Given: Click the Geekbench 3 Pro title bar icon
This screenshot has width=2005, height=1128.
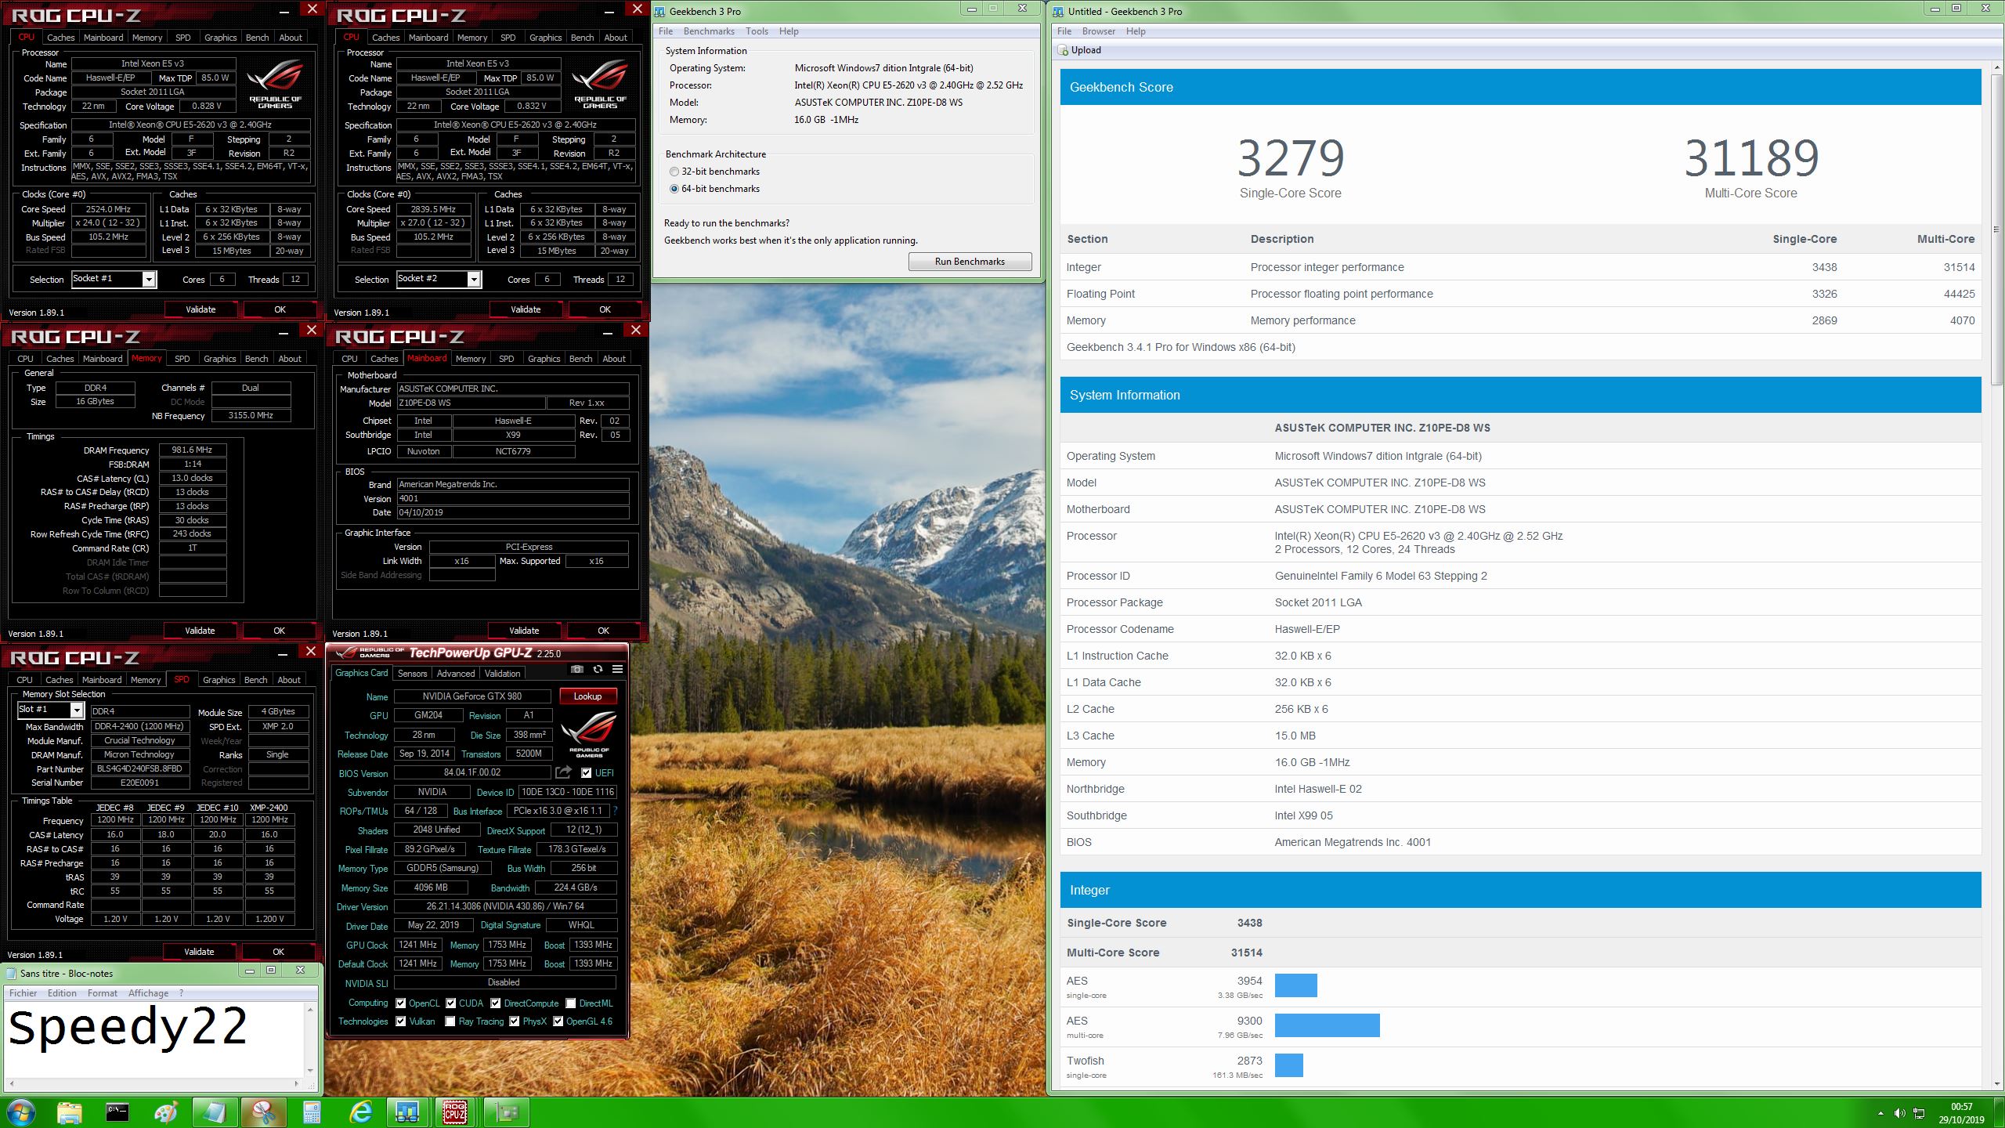Looking at the screenshot, I should click(660, 11).
